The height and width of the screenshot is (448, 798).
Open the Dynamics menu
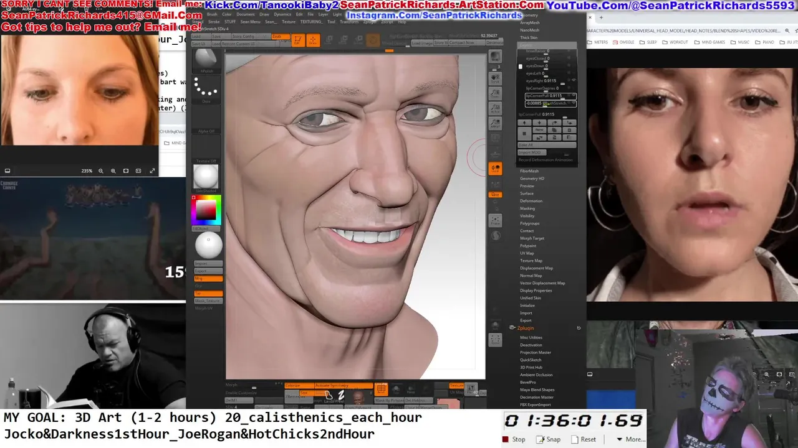[x=282, y=14]
